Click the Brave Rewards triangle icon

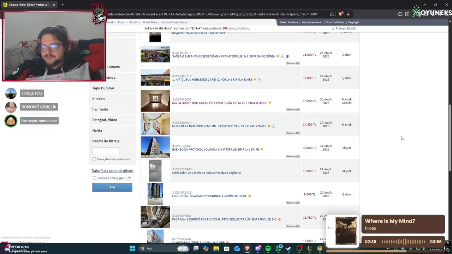348,14
